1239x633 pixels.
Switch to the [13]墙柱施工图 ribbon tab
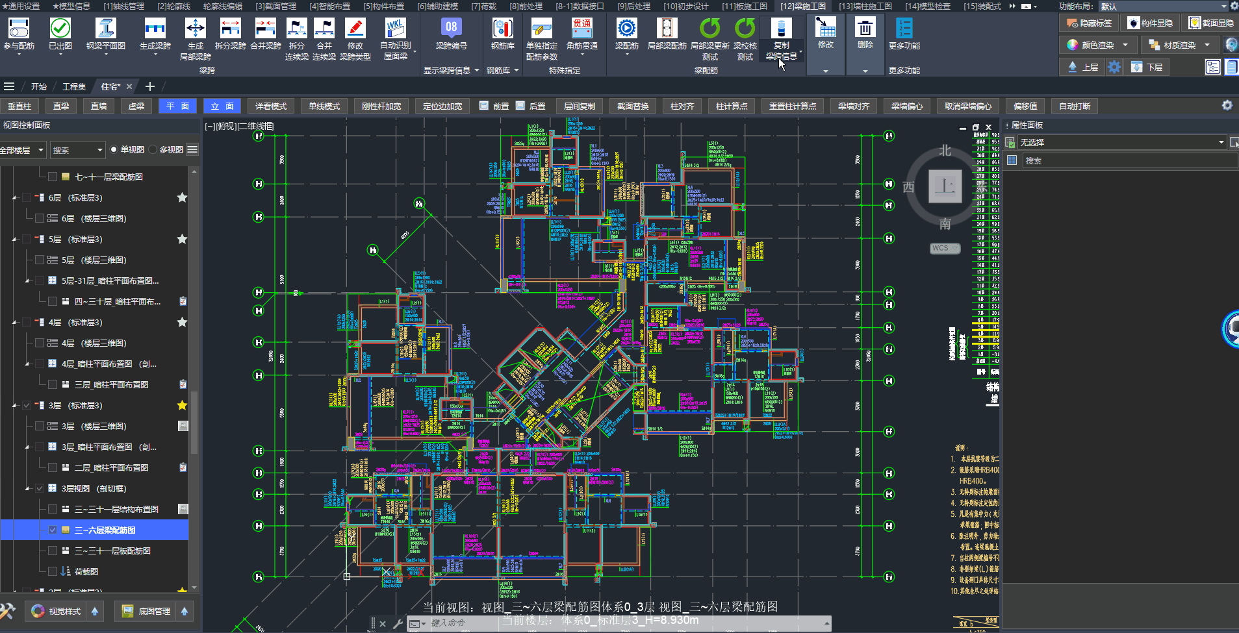pyautogui.click(x=865, y=6)
